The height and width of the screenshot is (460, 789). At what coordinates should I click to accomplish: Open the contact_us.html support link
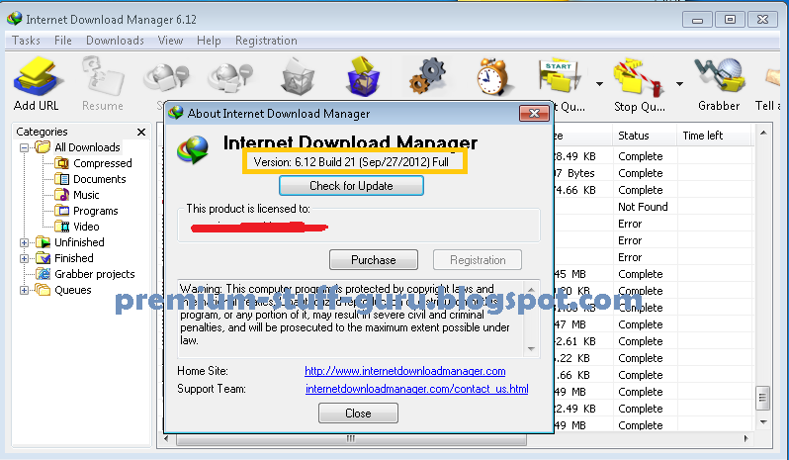(416, 389)
